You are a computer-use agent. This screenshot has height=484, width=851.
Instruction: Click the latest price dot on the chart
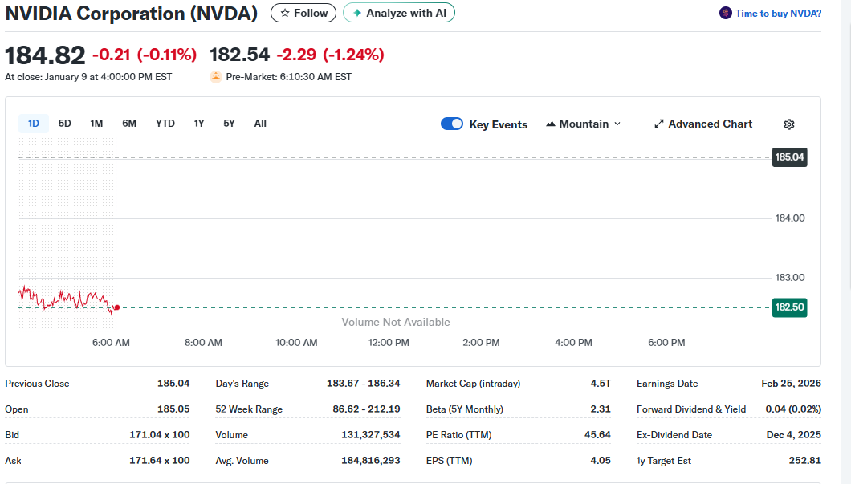pyautogui.click(x=116, y=307)
